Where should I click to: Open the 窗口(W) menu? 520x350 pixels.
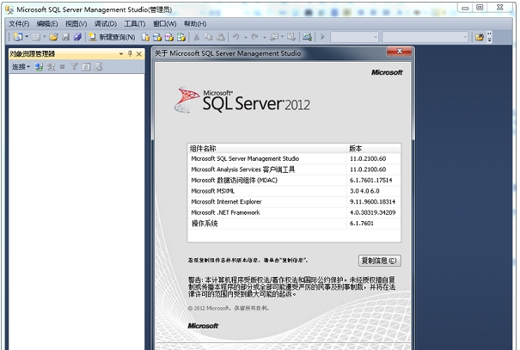coord(164,23)
